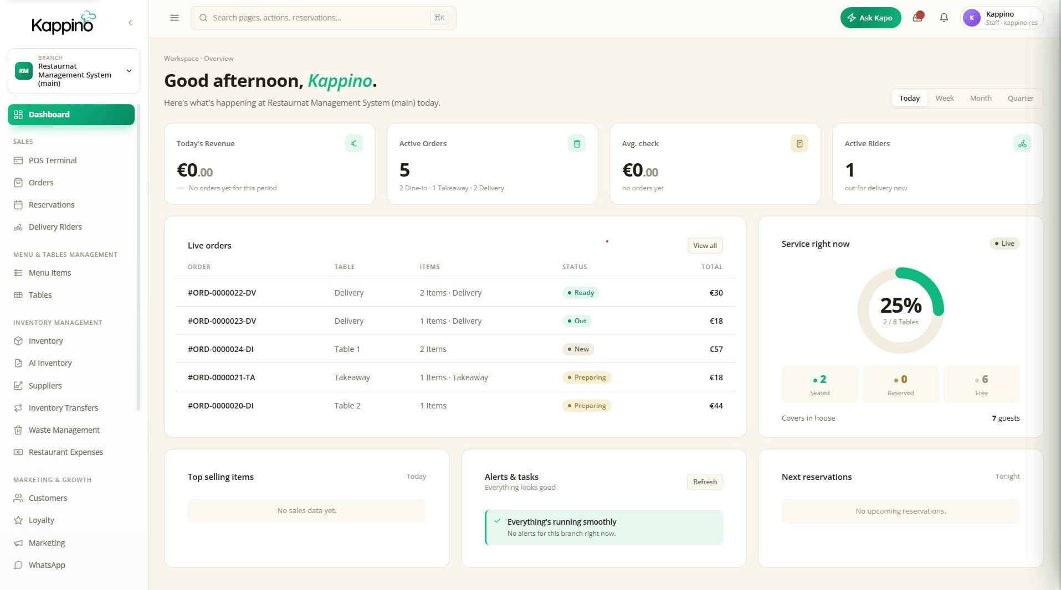
Task: Toggle the hamburger menu icon in top bar
Action: click(175, 18)
